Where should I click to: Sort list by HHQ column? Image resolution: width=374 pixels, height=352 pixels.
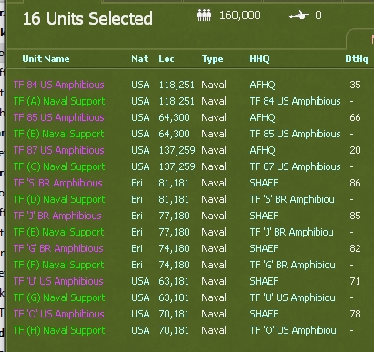(x=259, y=59)
